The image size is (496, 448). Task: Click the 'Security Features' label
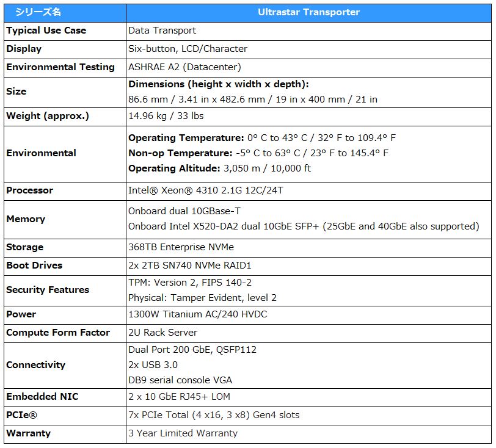48,290
